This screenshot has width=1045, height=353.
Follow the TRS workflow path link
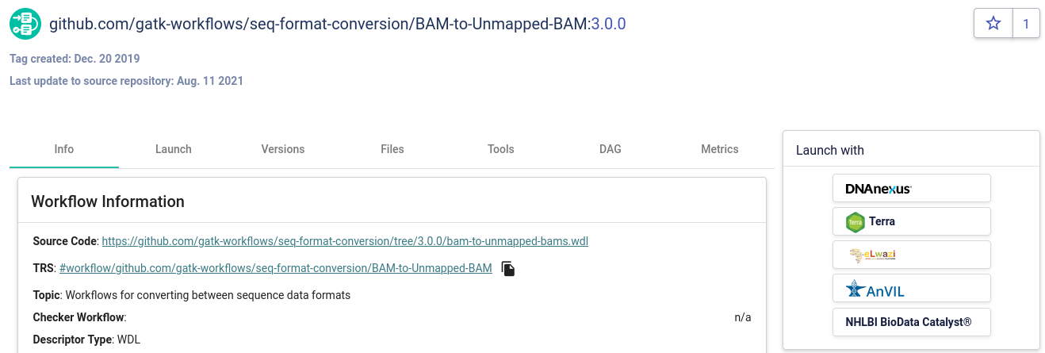(x=275, y=268)
